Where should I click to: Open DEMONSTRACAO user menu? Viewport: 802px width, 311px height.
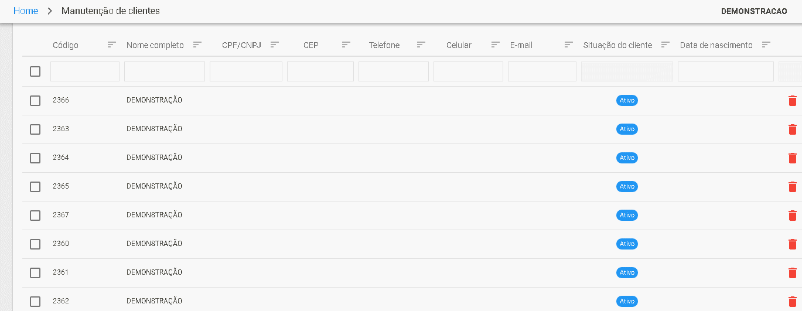click(754, 12)
